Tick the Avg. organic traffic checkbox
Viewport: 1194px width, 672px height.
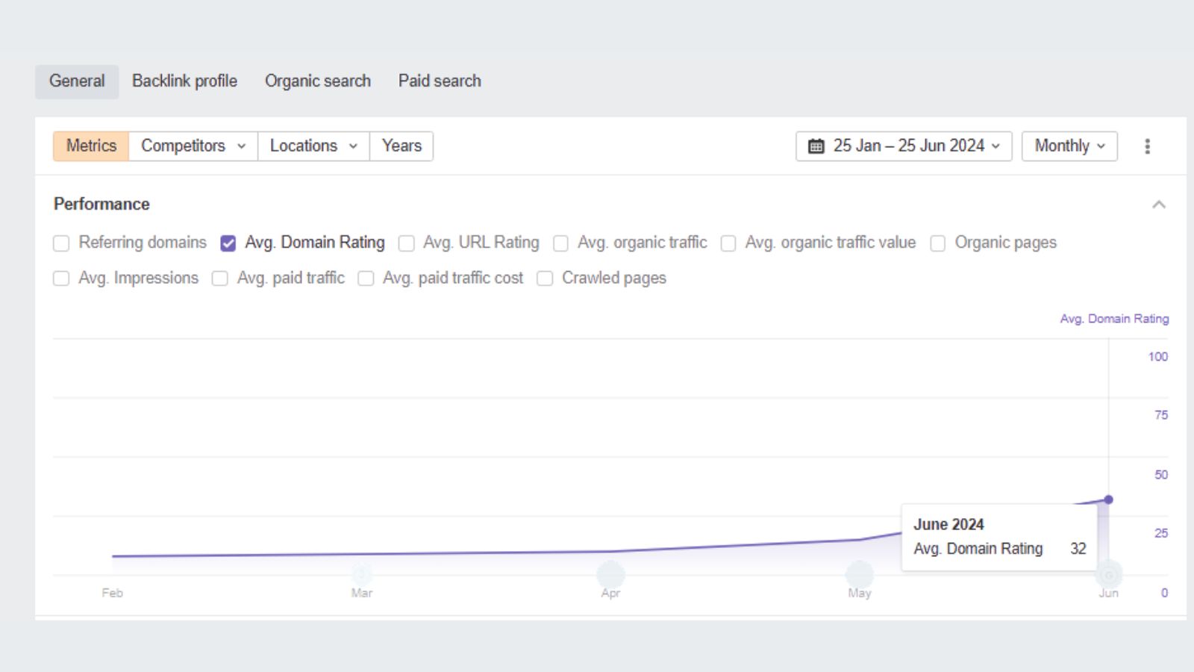tap(561, 243)
